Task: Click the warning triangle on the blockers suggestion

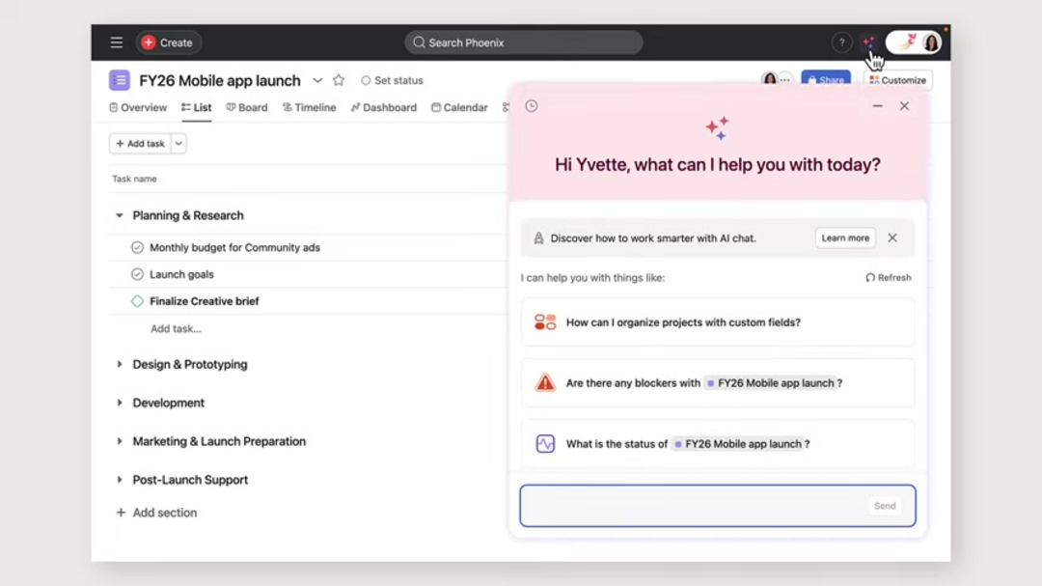Action: point(544,381)
